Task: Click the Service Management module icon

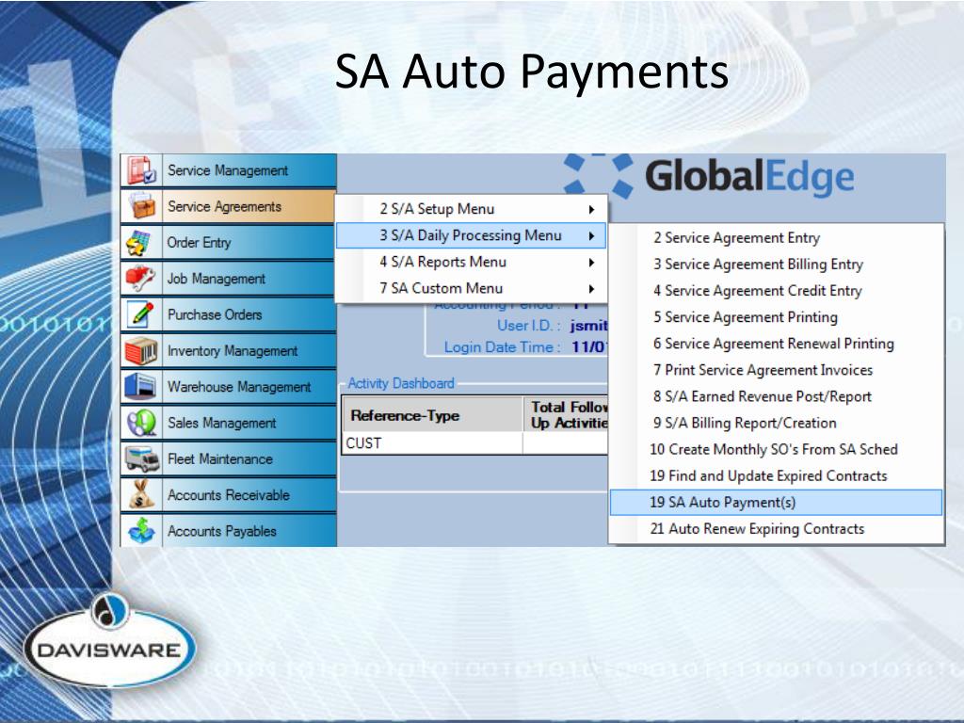Action: (x=141, y=170)
